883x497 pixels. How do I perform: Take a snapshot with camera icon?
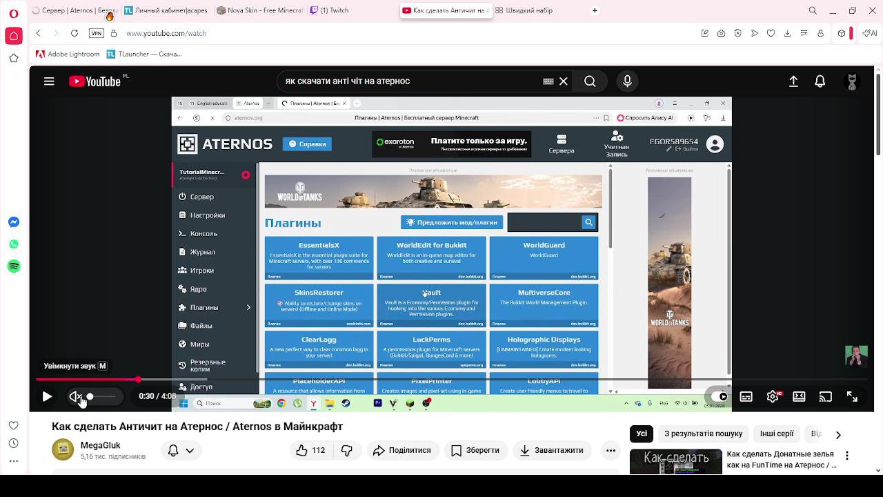tap(721, 33)
